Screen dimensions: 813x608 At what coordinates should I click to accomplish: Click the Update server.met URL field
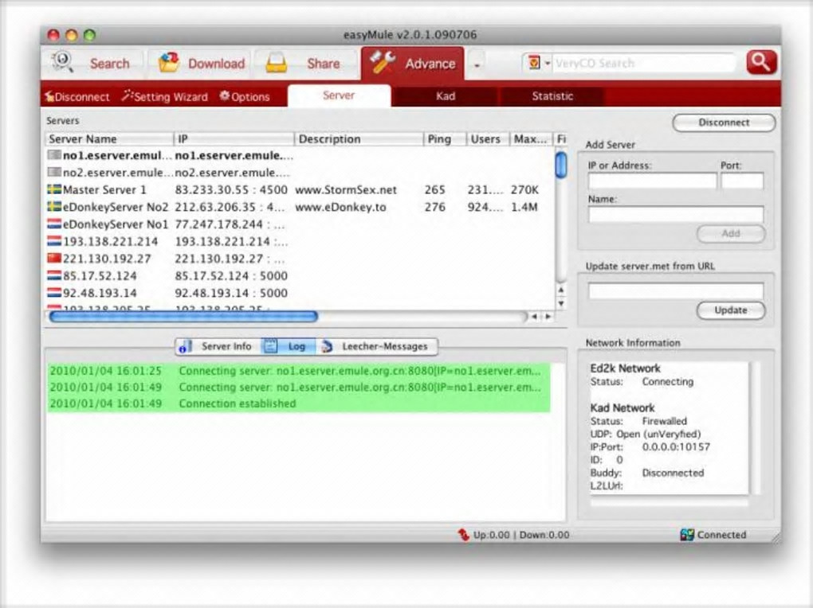pyautogui.click(x=676, y=291)
